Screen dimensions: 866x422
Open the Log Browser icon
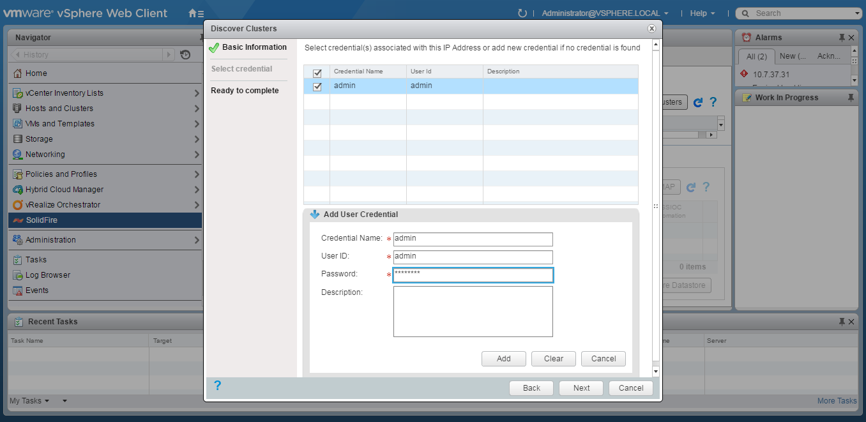(x=18, y=275)
